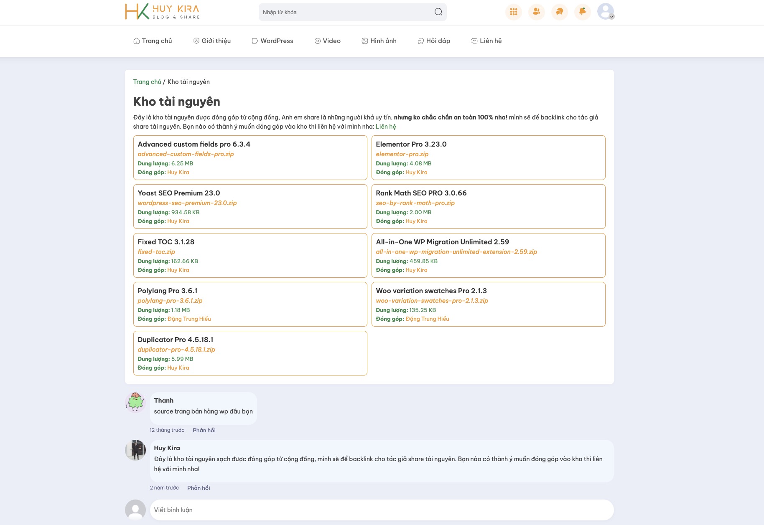Click the search magnifier icon

pos(438,12)
